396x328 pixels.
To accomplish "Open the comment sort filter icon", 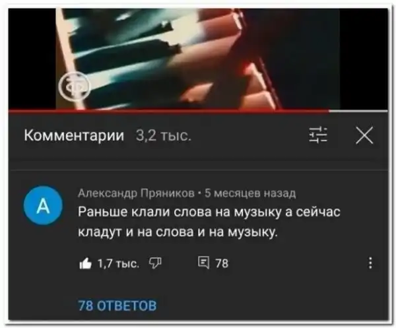I will (319, 135).
